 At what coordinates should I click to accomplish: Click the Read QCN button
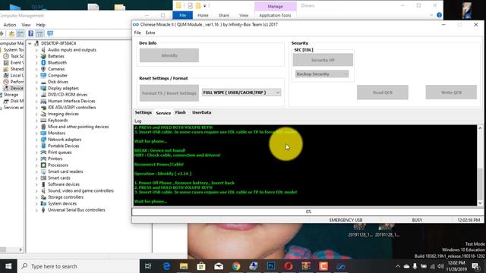(x=383, y=93)
